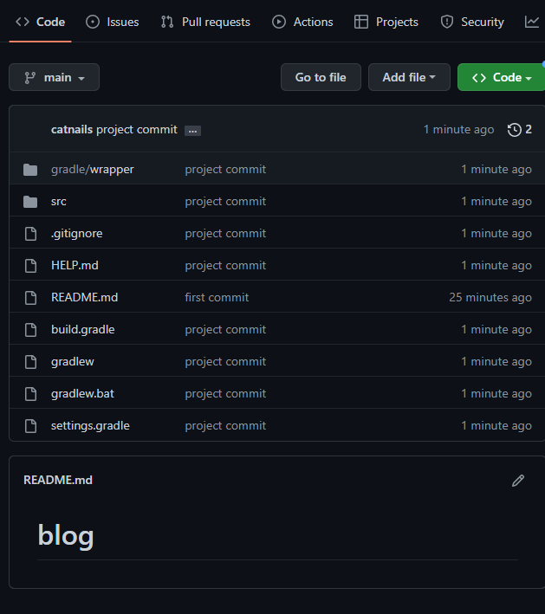Switch to the Security tab
545x614 pixels.
pos(471,22)
